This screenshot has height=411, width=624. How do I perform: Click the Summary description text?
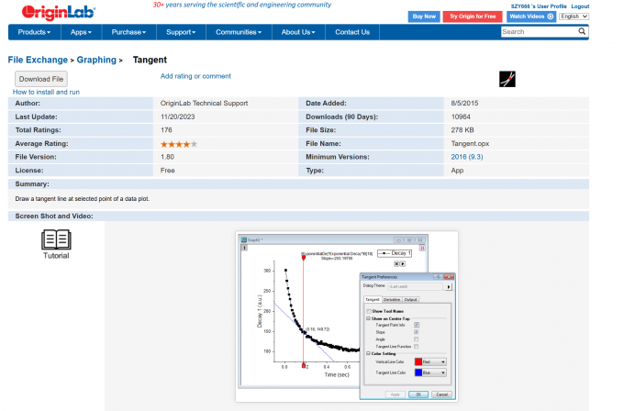point(83,198)
